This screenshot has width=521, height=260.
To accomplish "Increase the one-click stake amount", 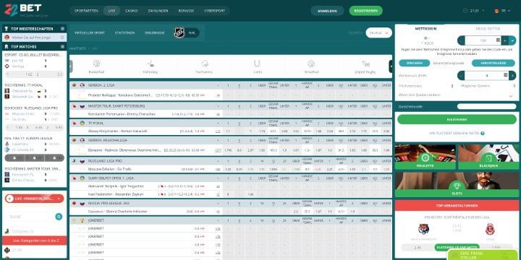I will click(x=505, y=40).
